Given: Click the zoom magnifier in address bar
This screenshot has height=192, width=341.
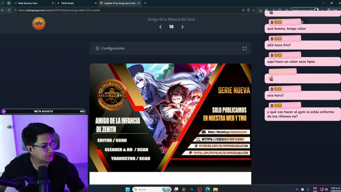Looking at the screenshot, I should [243, 10].
